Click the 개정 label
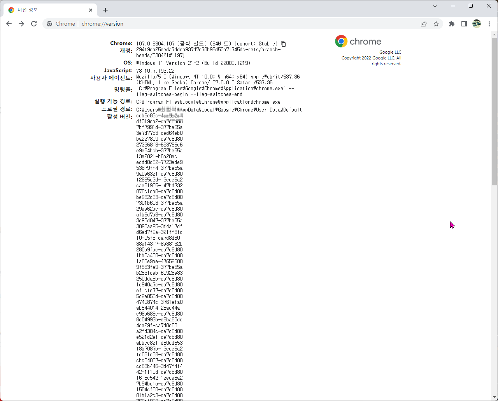Image resolution: width=498 pixels, height=401 pixels. (x=126, y=51)
